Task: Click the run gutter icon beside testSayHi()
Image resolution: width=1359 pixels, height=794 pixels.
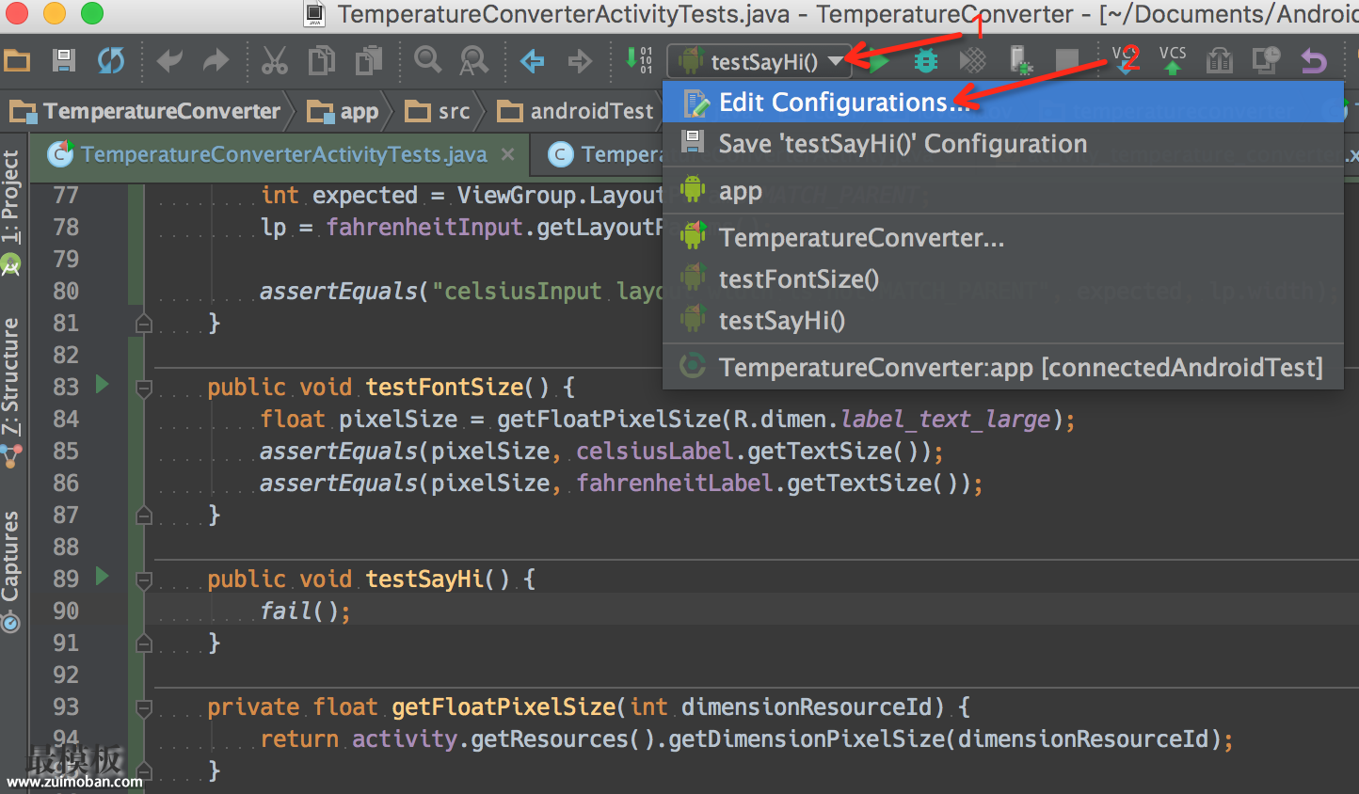Action: pyautogui.click(x=103, y=576)
